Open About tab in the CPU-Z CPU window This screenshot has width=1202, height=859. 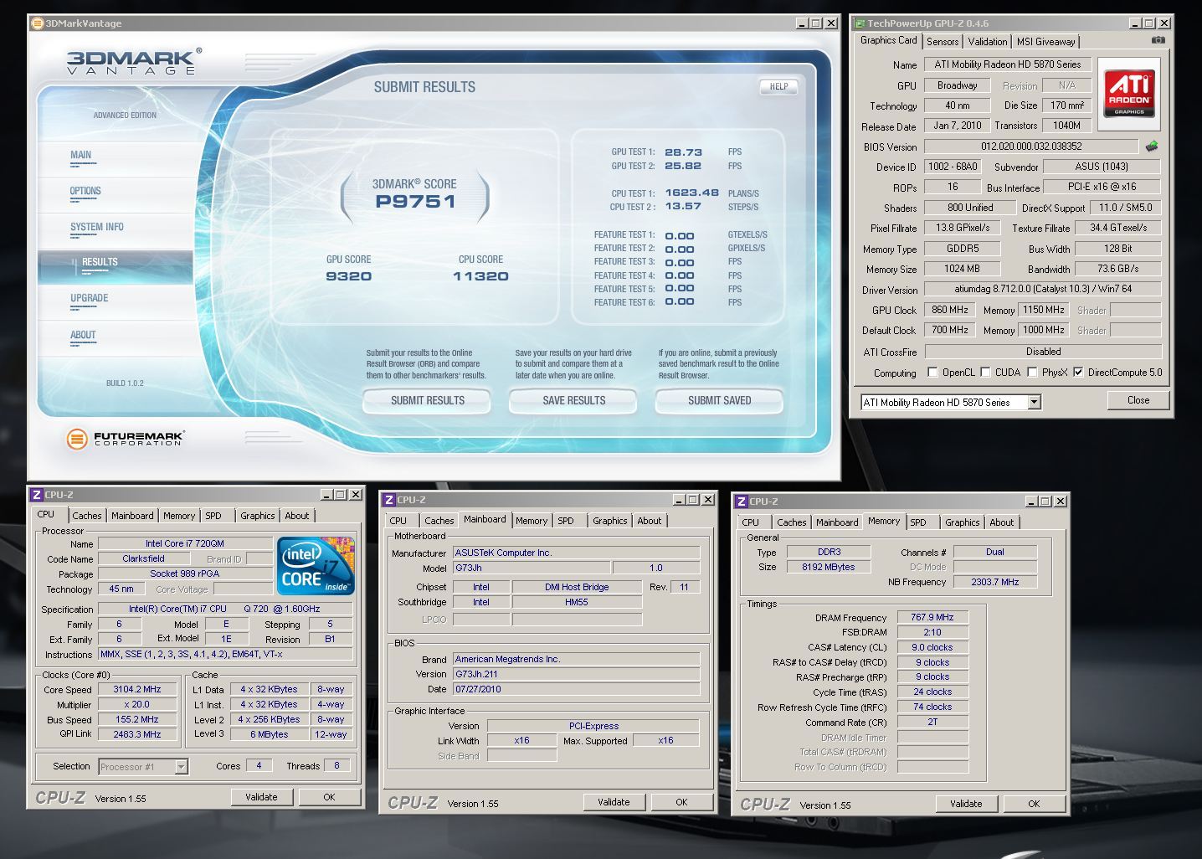[297, 516]
